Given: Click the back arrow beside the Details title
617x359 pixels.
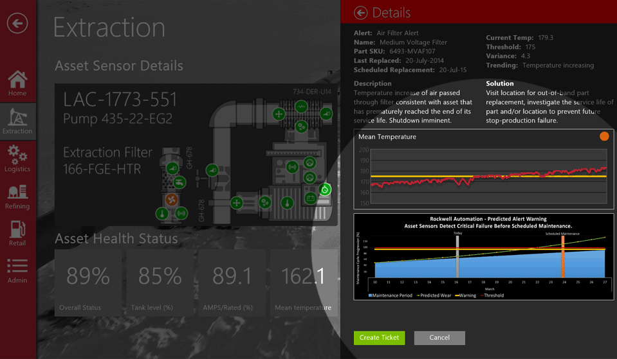Looking at the screenshot, I should (x=361, y=13).
